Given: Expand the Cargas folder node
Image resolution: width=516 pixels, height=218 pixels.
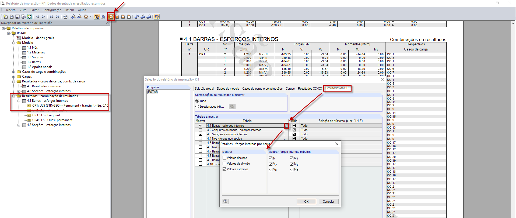Looking at the screenshot, I should click(14, 77).
